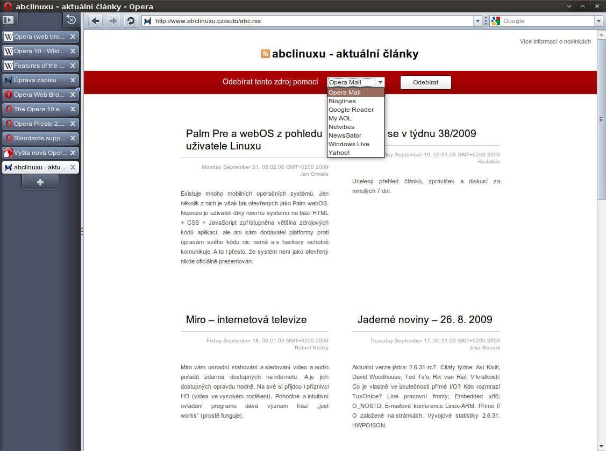The width and height of the screenshot is (606, 451).
Task: Close the 'Opera (web bro...' tab
Action: (73, 37)
